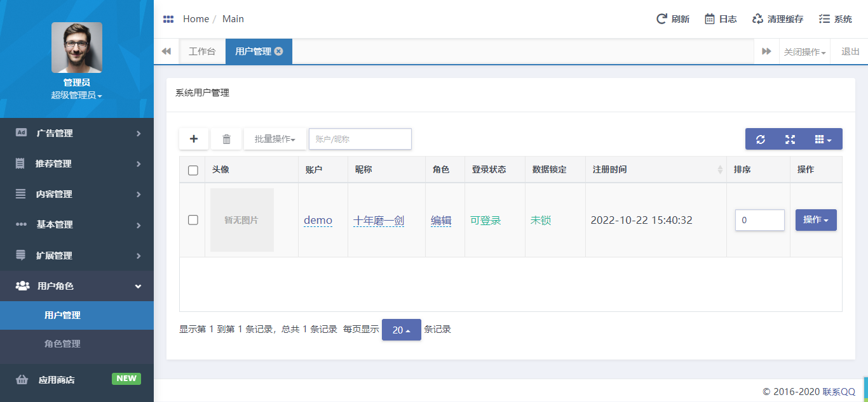Click the 编辑 role link

click(441, 221)
